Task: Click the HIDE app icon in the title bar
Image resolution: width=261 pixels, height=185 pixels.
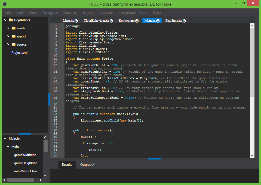Action: 5,4
